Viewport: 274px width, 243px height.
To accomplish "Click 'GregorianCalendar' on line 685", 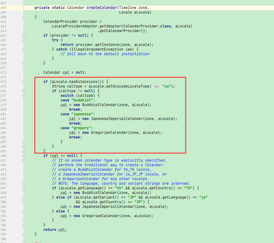I will click(x=109, y=133).
